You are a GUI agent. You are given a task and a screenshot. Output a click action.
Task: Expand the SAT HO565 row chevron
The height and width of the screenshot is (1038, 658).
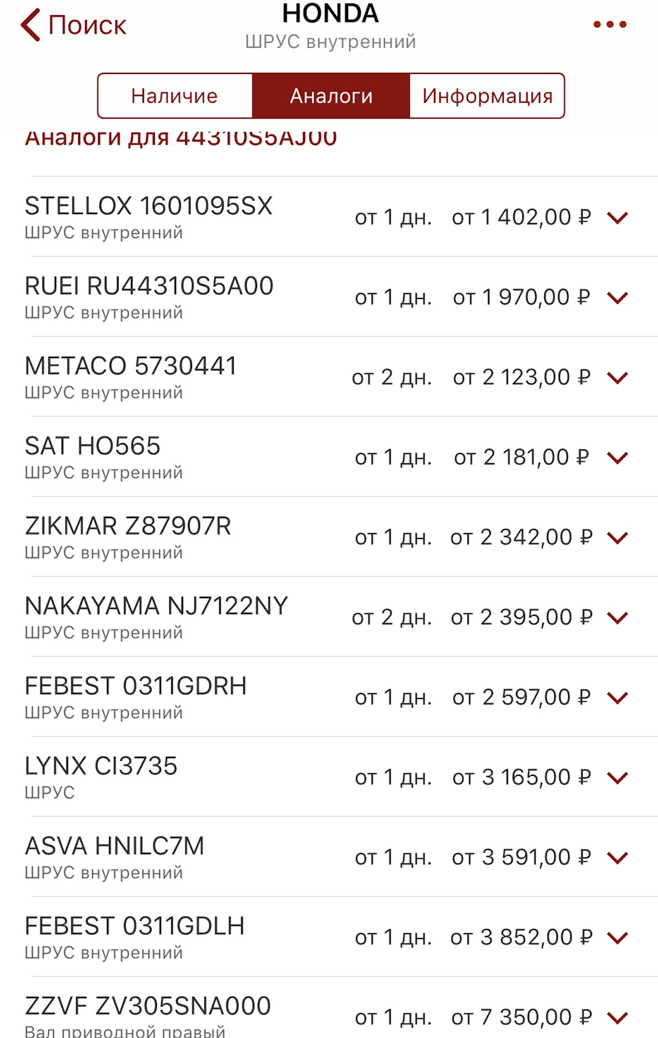[618, 458]
